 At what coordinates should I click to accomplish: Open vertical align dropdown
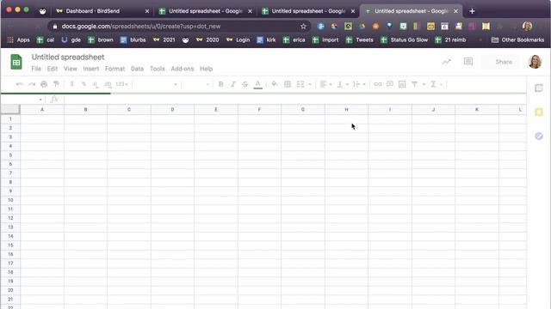[343, 84]
